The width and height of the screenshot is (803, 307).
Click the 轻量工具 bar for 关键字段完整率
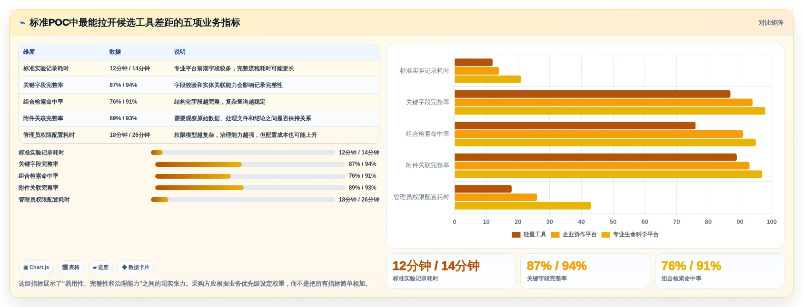(x=593, y=94)
